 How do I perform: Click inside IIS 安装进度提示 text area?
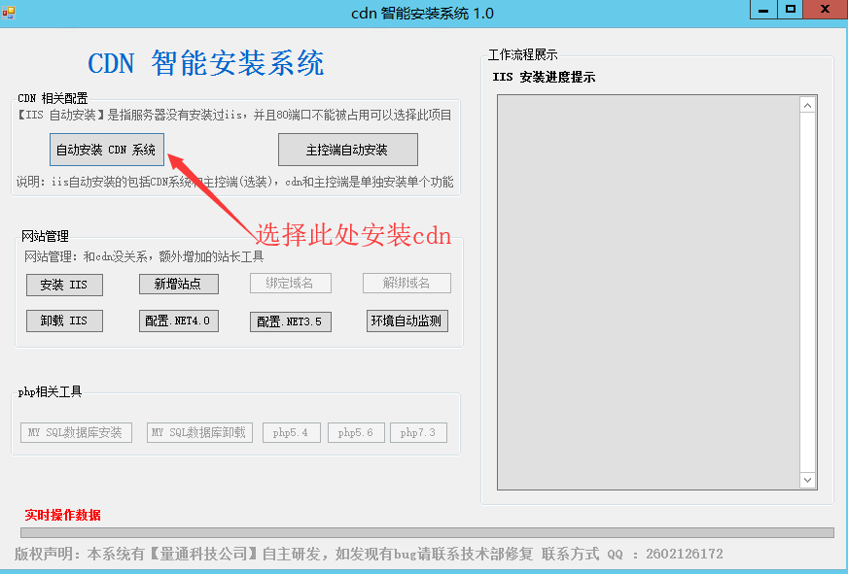point(648,291)
